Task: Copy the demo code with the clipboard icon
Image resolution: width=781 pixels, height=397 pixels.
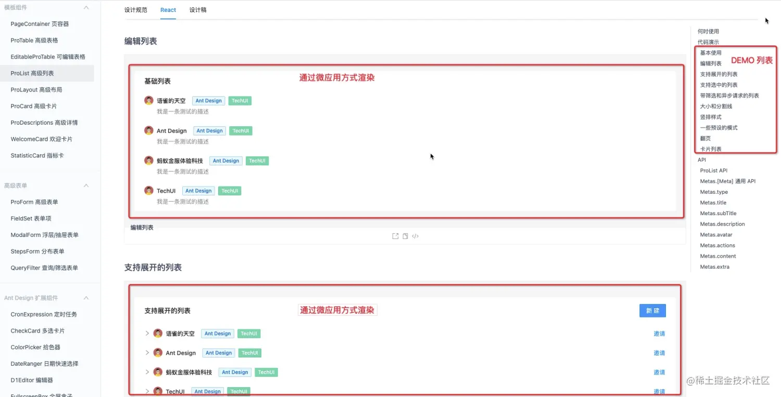Action: point(405,236)
